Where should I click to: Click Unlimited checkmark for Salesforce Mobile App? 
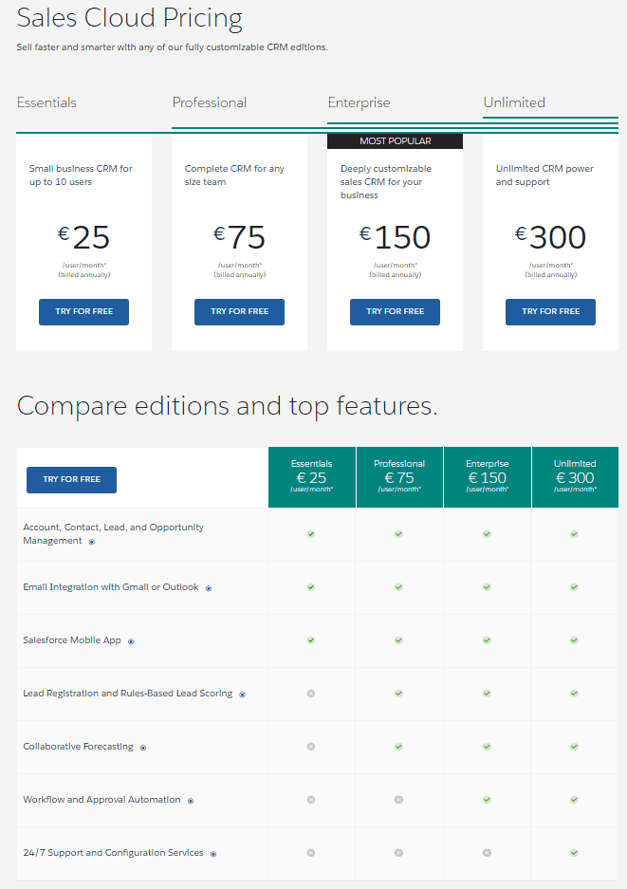574,640
